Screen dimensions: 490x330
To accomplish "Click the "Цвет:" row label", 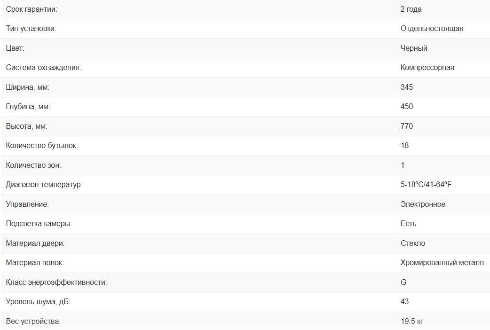I will (x=15, y=48).
